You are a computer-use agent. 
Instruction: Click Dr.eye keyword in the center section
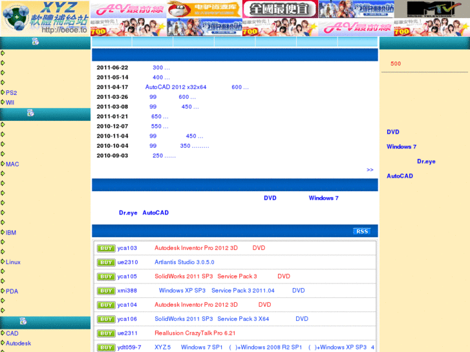[128, 212]
